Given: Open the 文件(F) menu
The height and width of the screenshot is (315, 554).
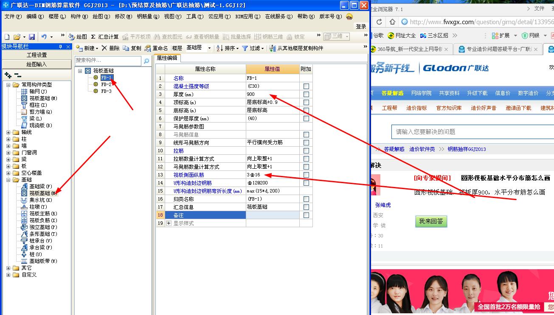Looking at the screenshot, I should (x=13, y=17).
